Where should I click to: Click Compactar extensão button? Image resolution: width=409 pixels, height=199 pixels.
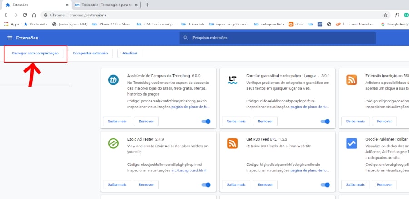(x=90, y=53)
